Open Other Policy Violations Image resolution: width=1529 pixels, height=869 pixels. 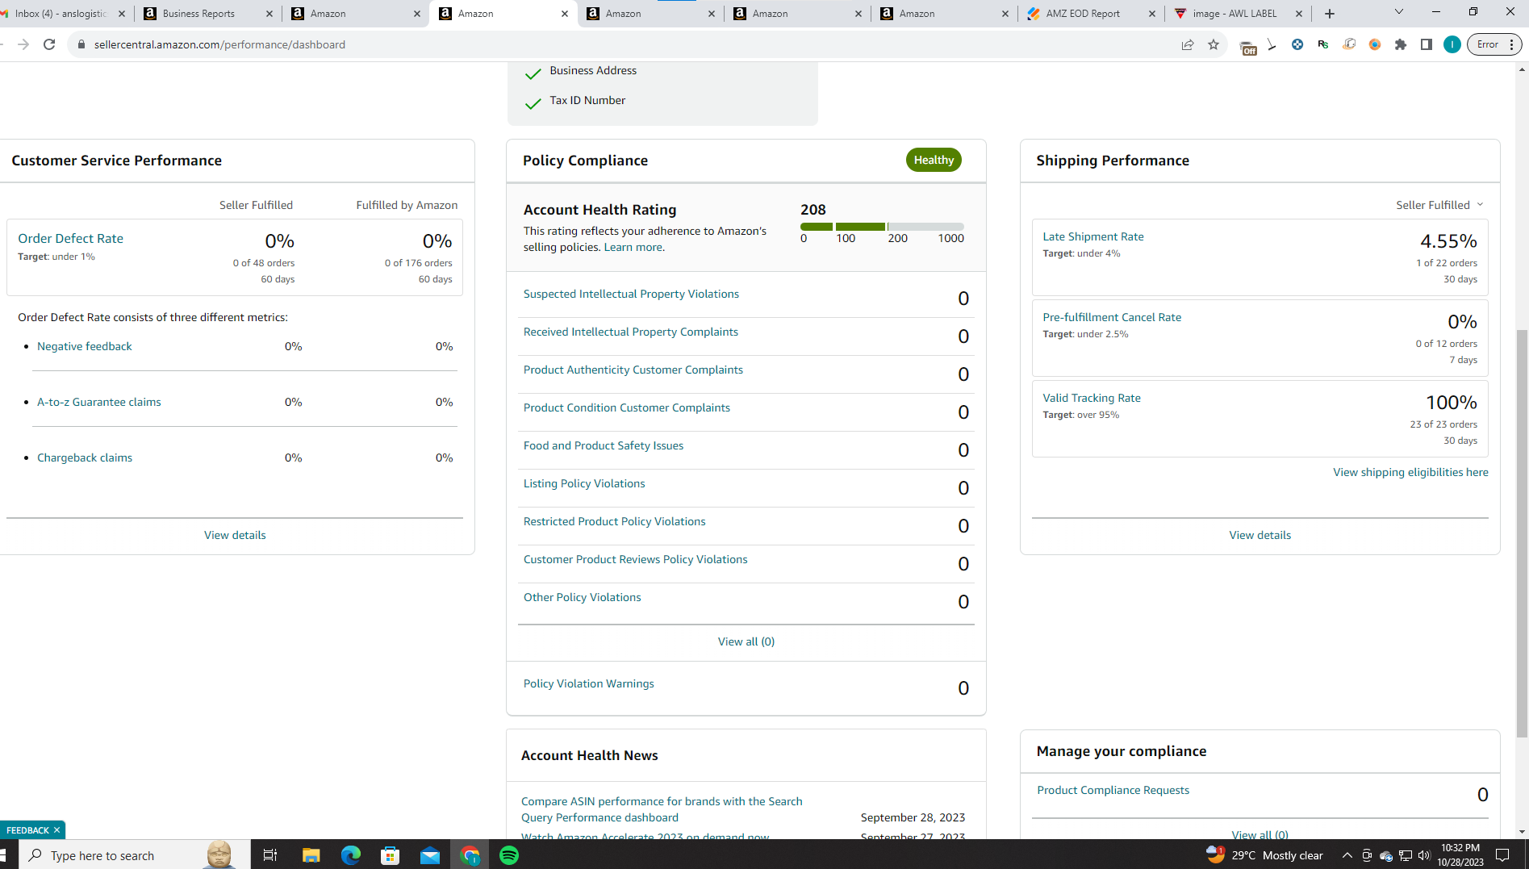582,597
